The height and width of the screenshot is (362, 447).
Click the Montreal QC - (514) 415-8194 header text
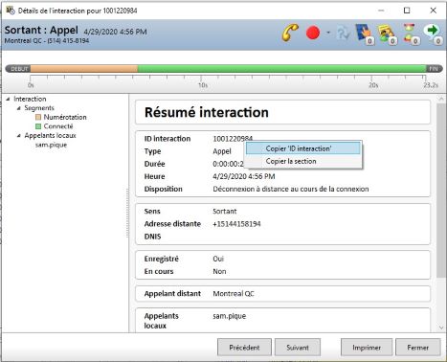coord(47,41)
